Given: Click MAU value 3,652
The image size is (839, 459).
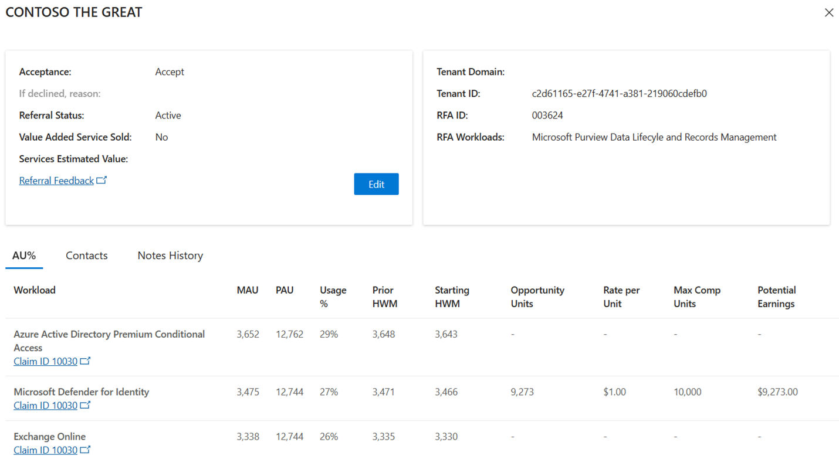Looking at the screenshot, I should [x=248, y=334].
